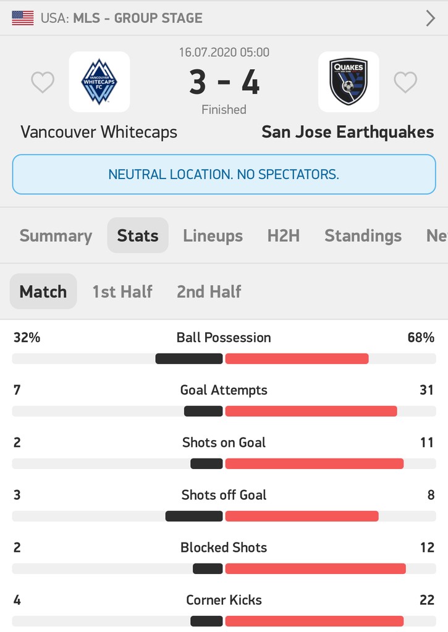Show 2nd Half statistics
The width and height of the screenshot is (448, 632).
point(209,291)
